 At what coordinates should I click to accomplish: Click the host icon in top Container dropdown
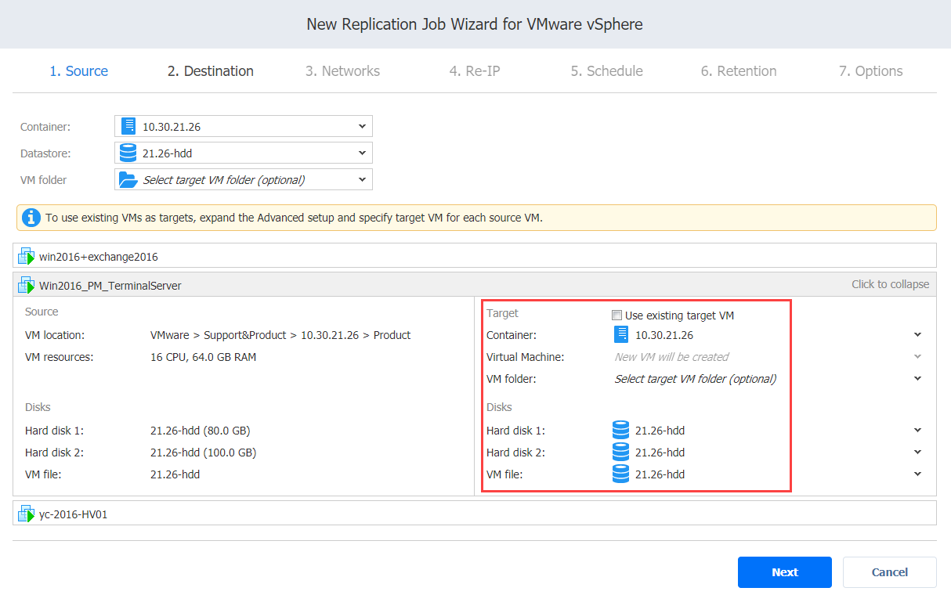pos(128,126)
